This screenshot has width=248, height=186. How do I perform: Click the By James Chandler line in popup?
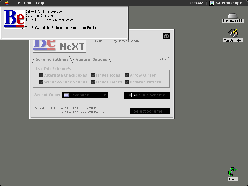click(40, 16)
